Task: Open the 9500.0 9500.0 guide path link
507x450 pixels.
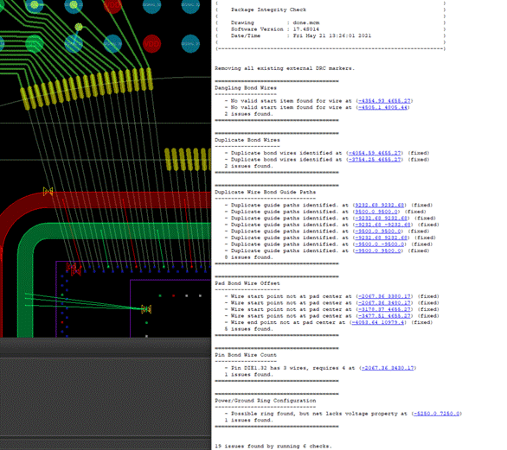Action: coord(376,212)
